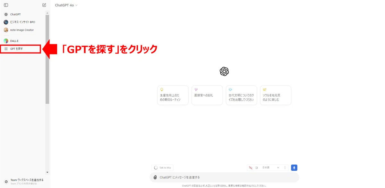Select the 古代文明についてのクイズ suggestion card
This screenshot has width=385, height=188.
click(241, 95)
